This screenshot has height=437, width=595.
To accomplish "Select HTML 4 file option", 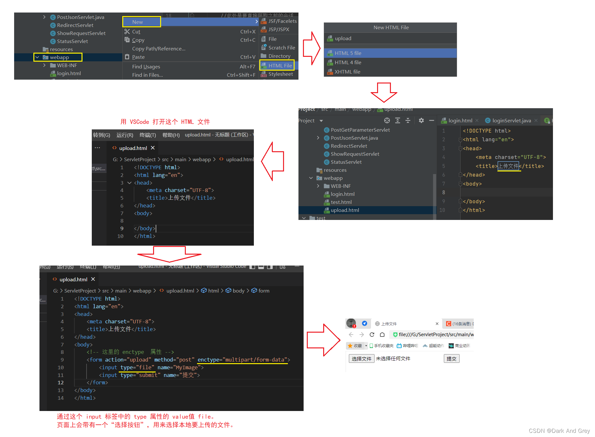I will [390, 62].
